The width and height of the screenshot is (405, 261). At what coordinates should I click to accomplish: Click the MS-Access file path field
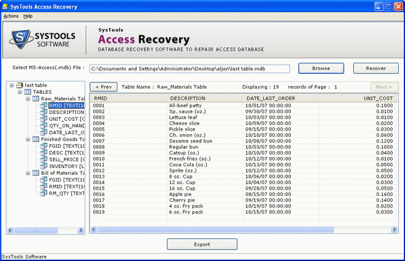pyautogui.click(x=189, y=68)
